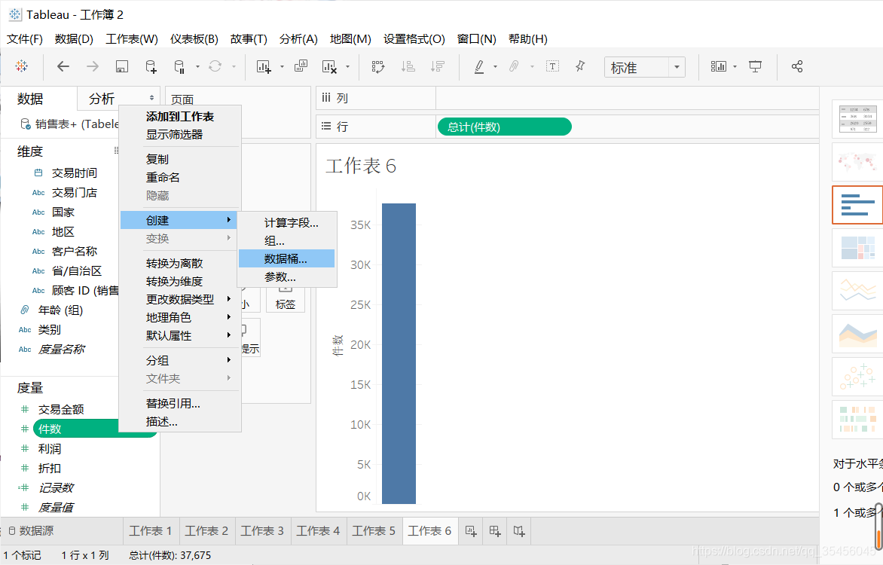Select 添加到工作表 in the context menu
Viewport: 883px width, 565px height.
[x=181, y=117]
